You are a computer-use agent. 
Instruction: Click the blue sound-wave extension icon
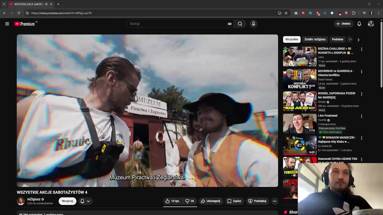pyautogui.click(x=325, y=13)
